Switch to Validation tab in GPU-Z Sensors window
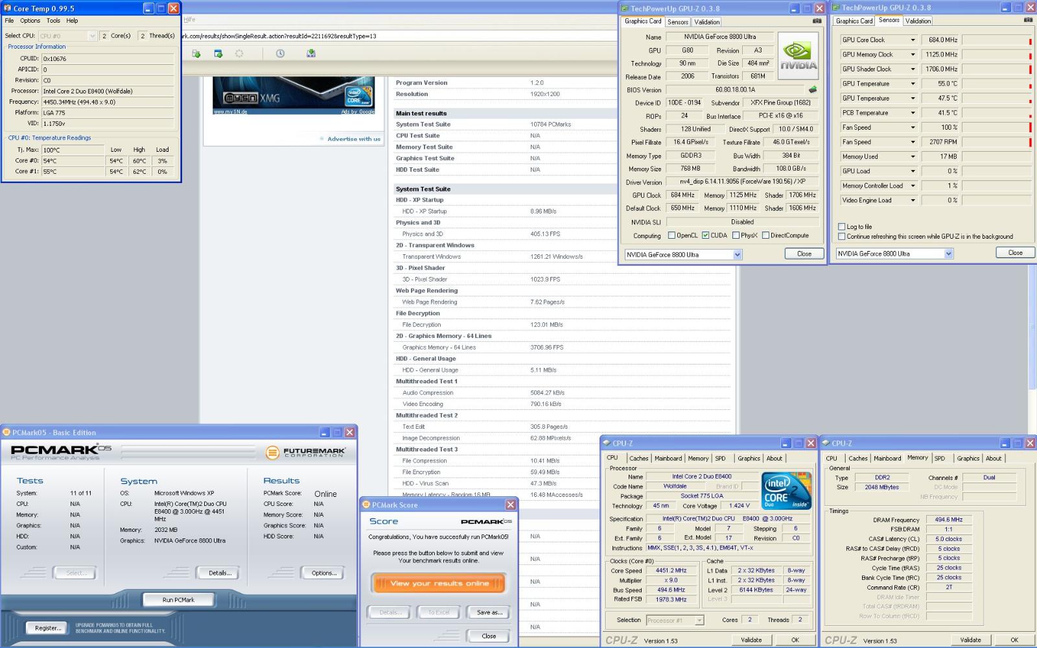Screen dimensions: 1037x648 point(918,21)
